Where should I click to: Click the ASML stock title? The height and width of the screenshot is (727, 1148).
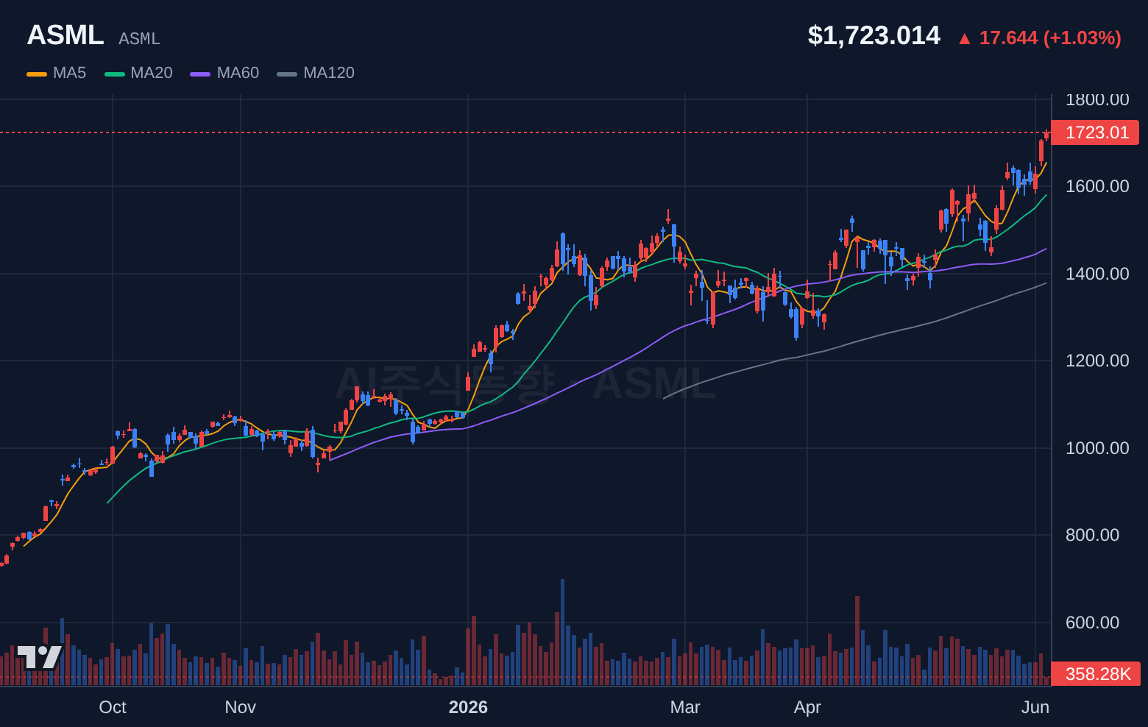(65, 35)
